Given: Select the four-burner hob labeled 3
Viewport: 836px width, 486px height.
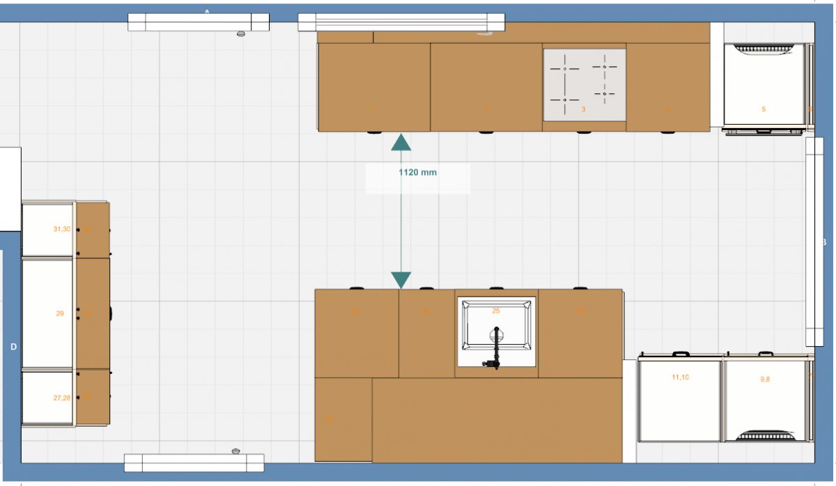Looking at the screenshot, I should click(x=584, y=84).
